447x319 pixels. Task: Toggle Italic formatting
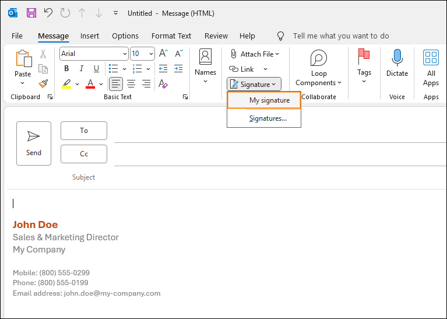coord(82,68)
